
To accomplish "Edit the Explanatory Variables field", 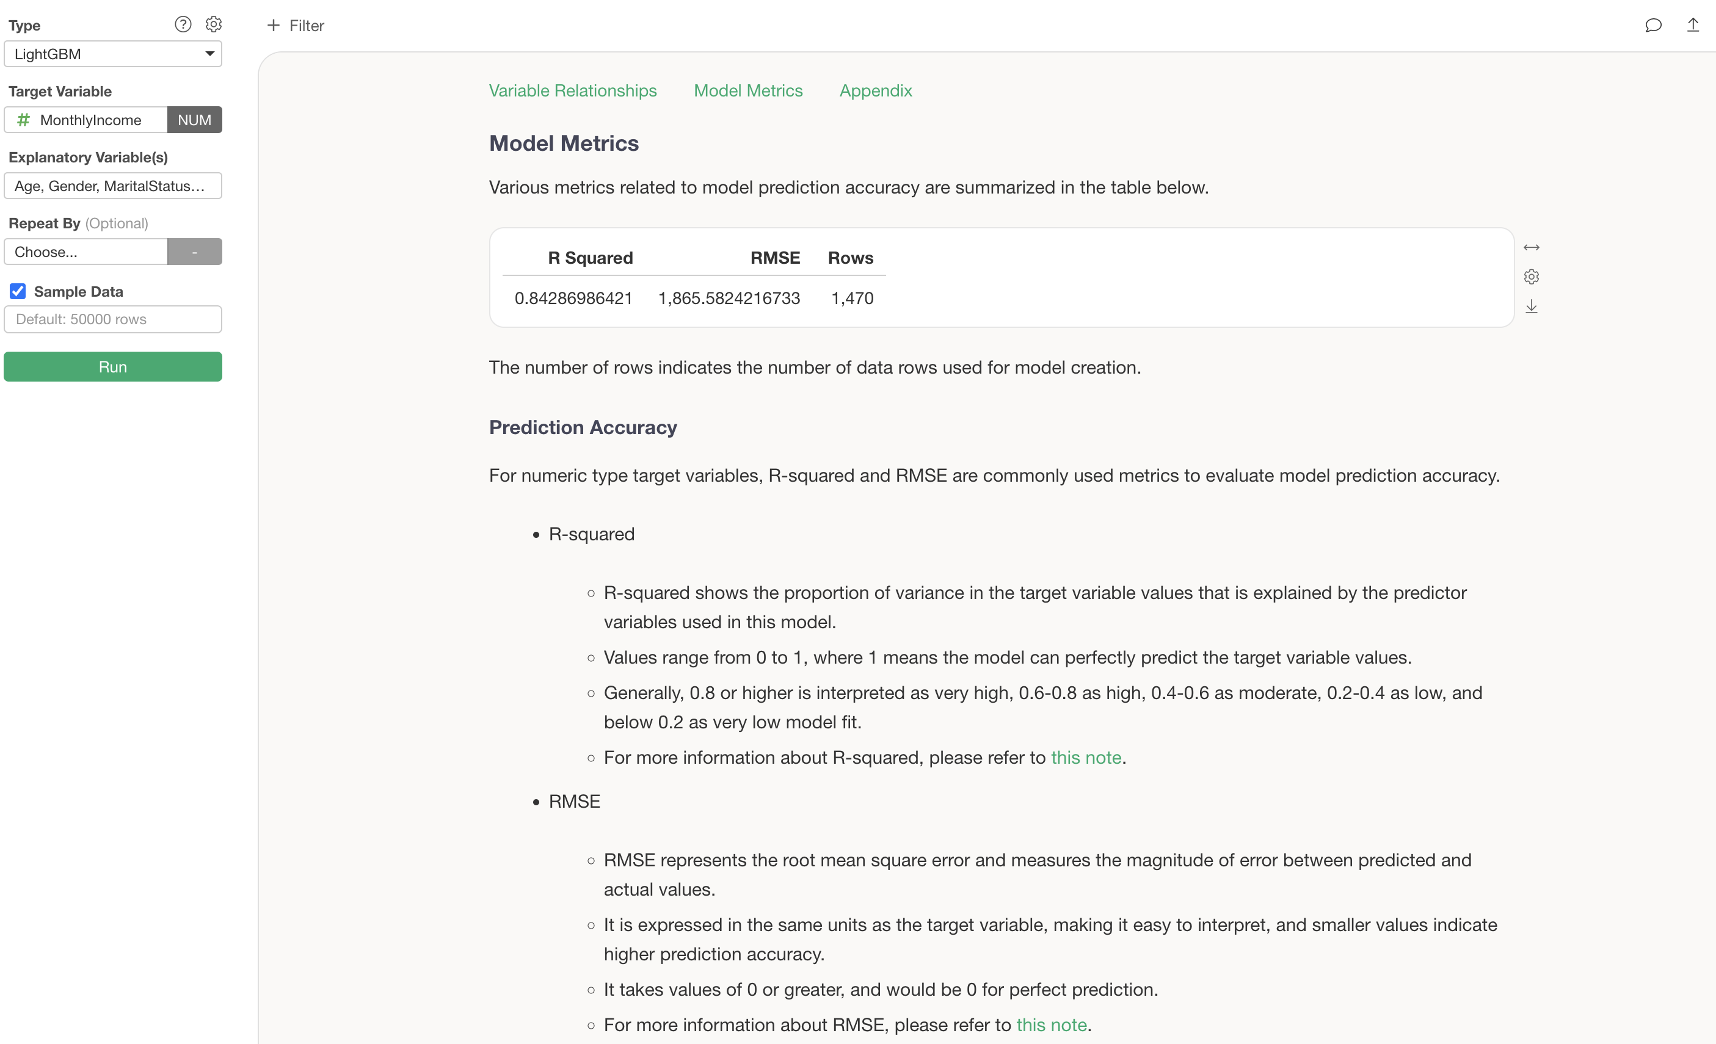I will point(113,186).
